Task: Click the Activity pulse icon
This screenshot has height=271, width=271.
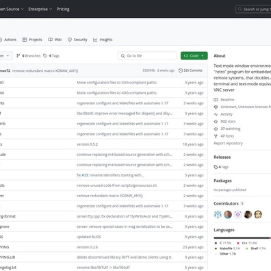Action: pos(216,114)
